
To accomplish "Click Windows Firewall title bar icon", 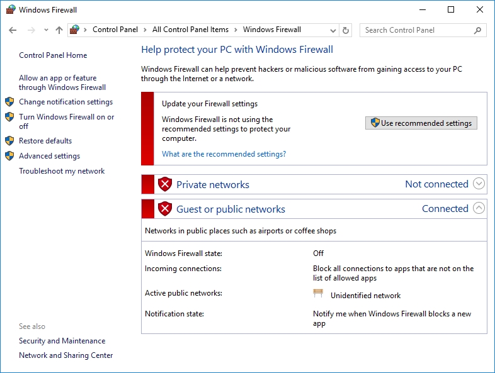I will (x=11, y=9).
